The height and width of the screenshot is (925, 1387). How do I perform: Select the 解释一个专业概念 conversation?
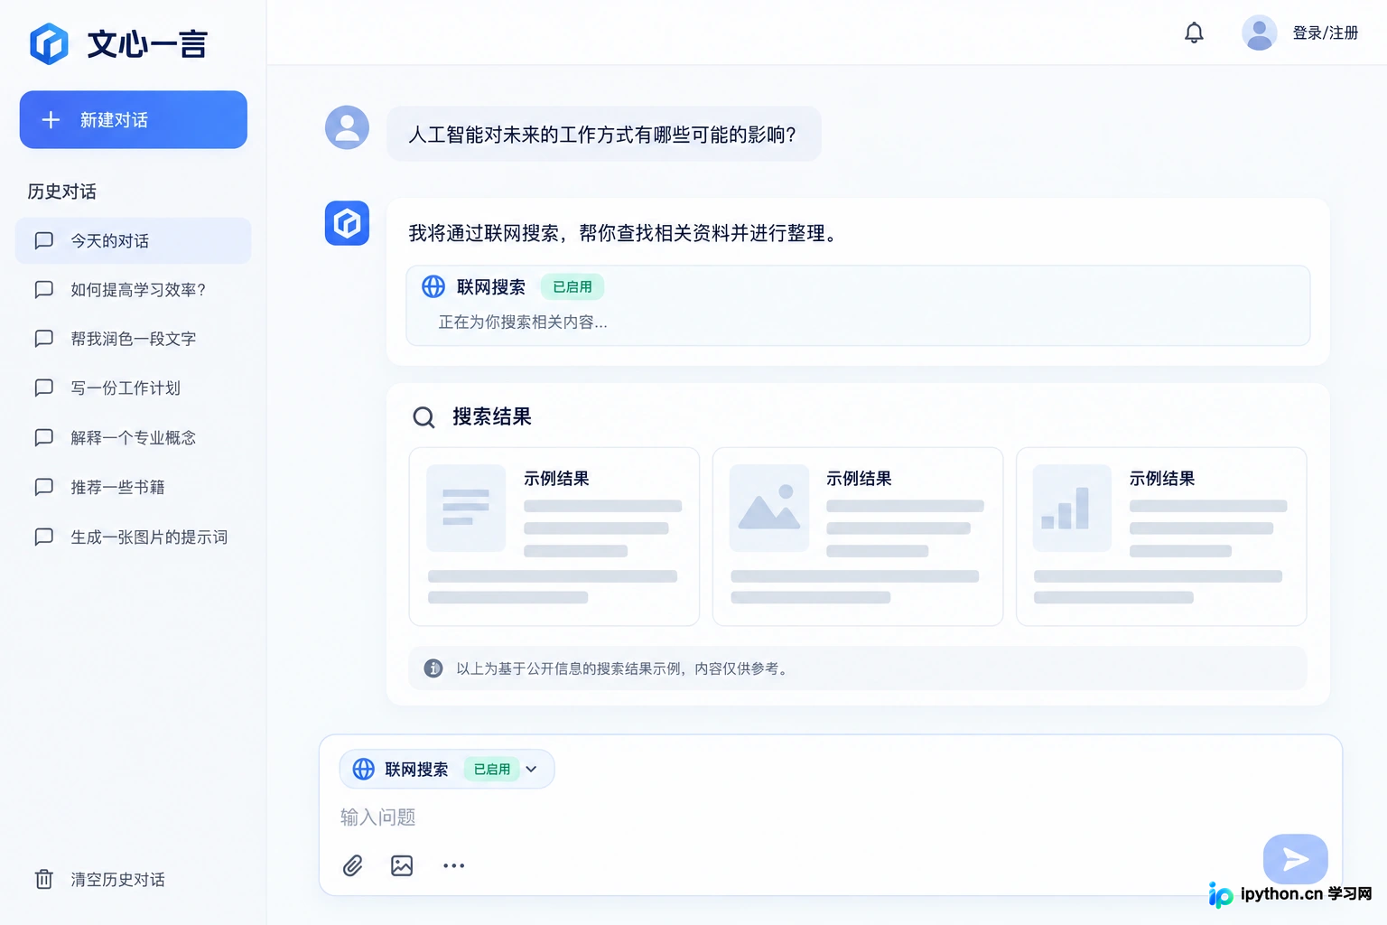[133, 437]
